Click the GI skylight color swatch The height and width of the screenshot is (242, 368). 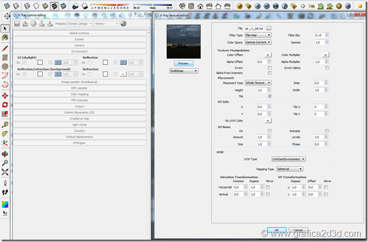[x=41, y=62]
